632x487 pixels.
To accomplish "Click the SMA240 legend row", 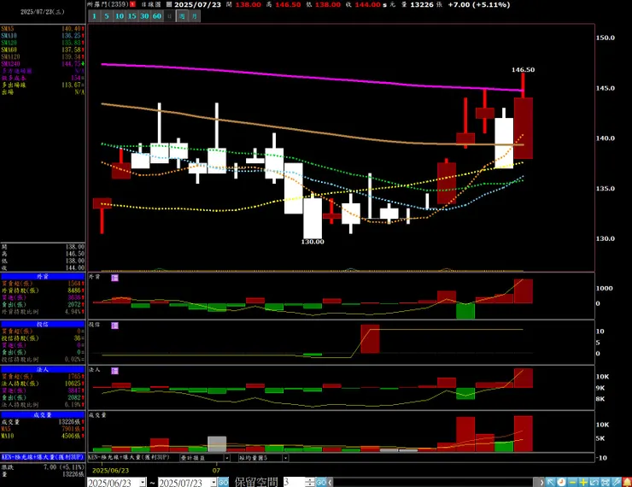I will tap(43, 64).
